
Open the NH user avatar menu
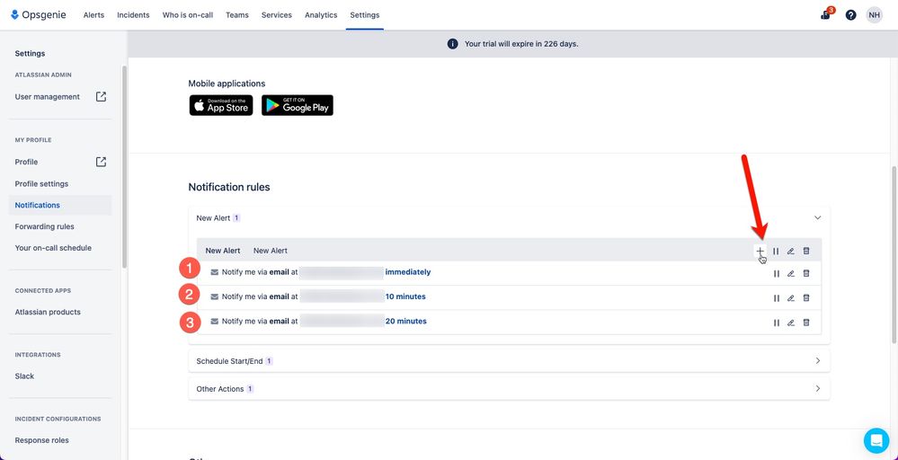[874, 15]
